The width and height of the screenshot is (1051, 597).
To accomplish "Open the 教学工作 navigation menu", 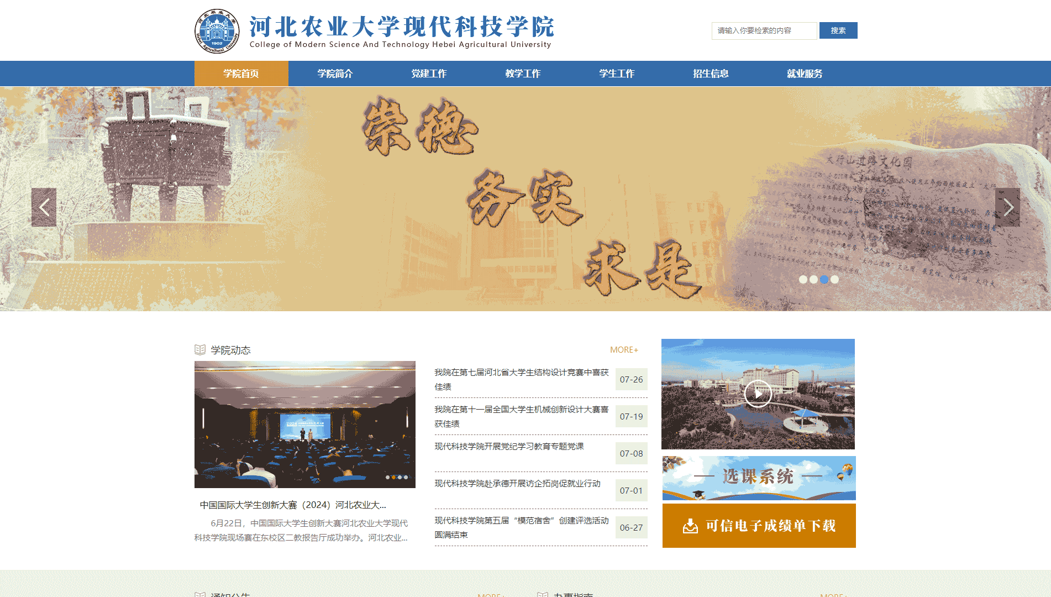I will click(x=523, y=74).
